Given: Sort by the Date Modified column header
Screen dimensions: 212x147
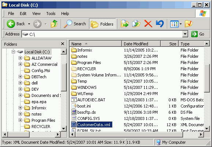Looking at the screenshot, I should click(x=141, y=44).
